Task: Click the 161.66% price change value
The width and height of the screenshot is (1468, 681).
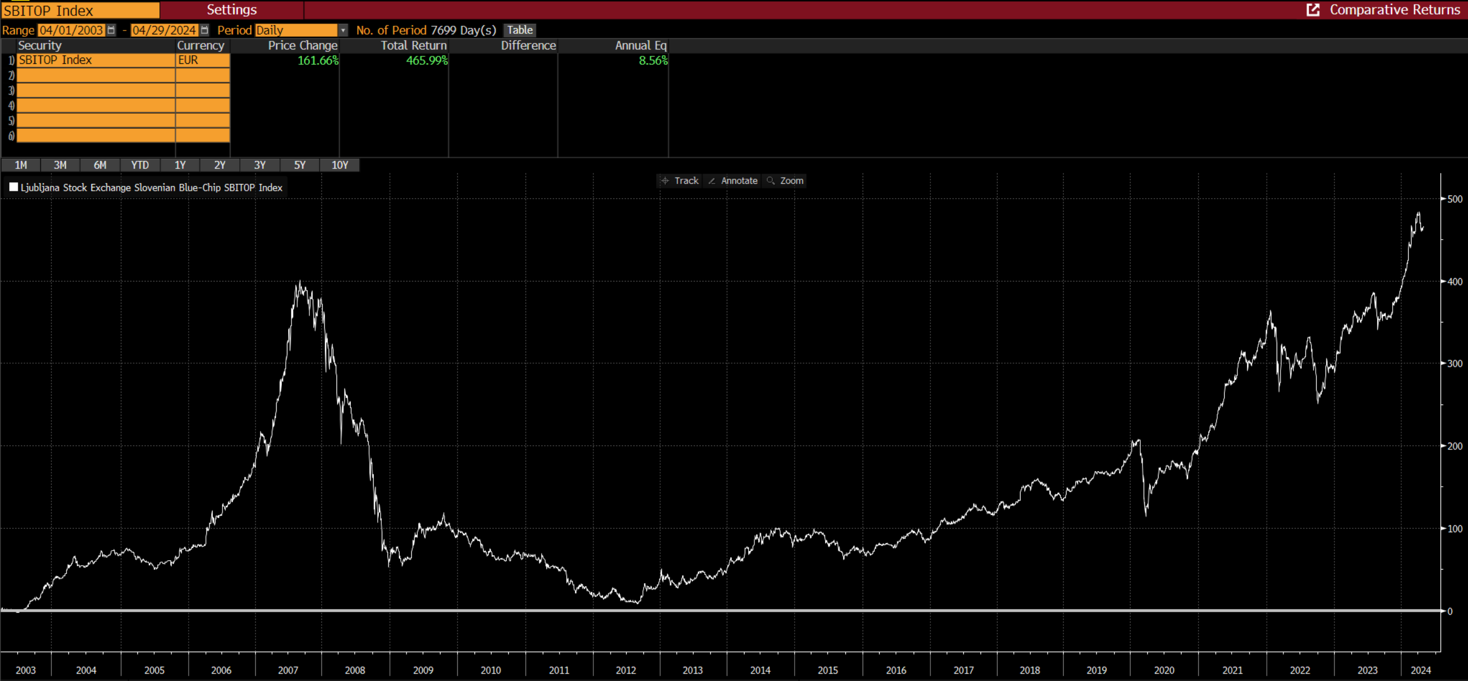Action: (x=318, y=60)
